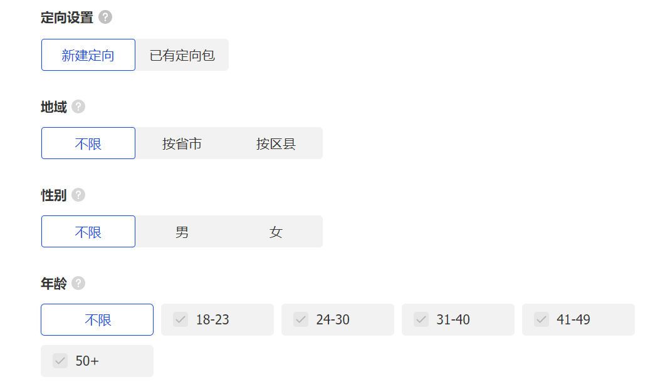Viewport: 670px width, 392px height.
Task: Click help icon beside 定向设置
Action: pyautogui.click(x=105, y=18)
